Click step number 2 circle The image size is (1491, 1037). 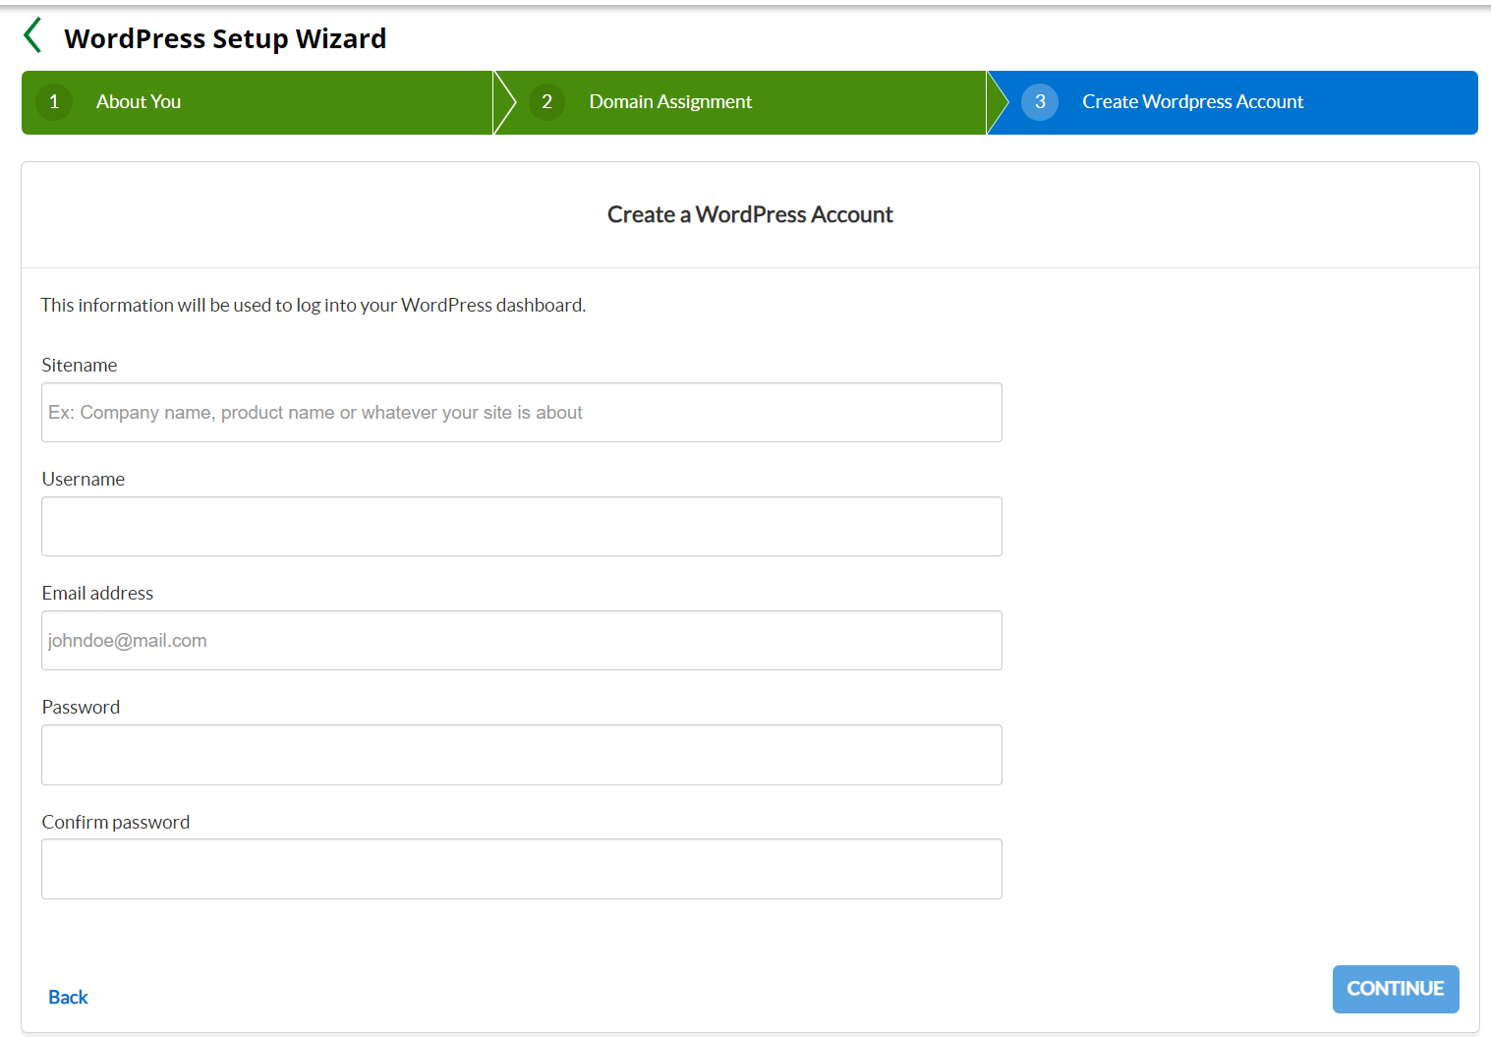[x=546, y=102]
